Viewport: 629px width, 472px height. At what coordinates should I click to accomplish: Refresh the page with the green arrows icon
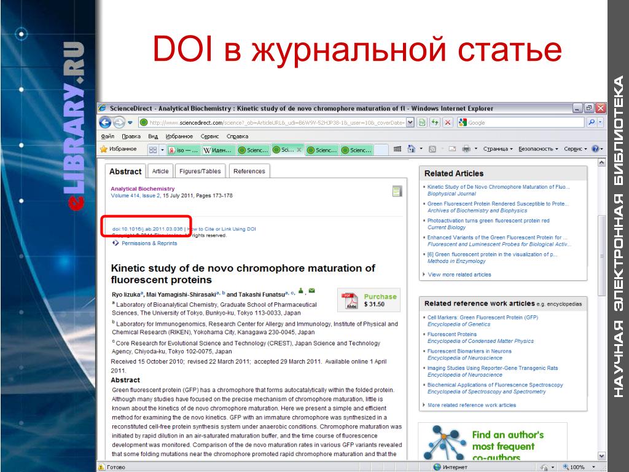point(435,122)
